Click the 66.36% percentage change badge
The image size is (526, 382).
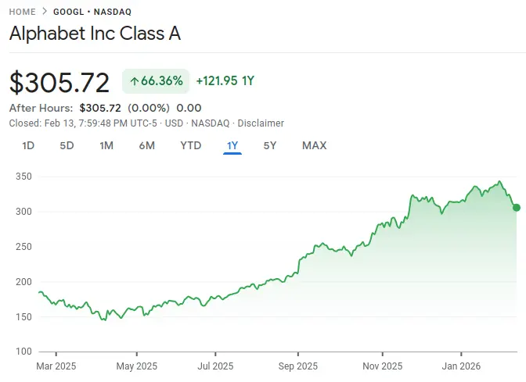pyautogui.click(x=157, y=80)
